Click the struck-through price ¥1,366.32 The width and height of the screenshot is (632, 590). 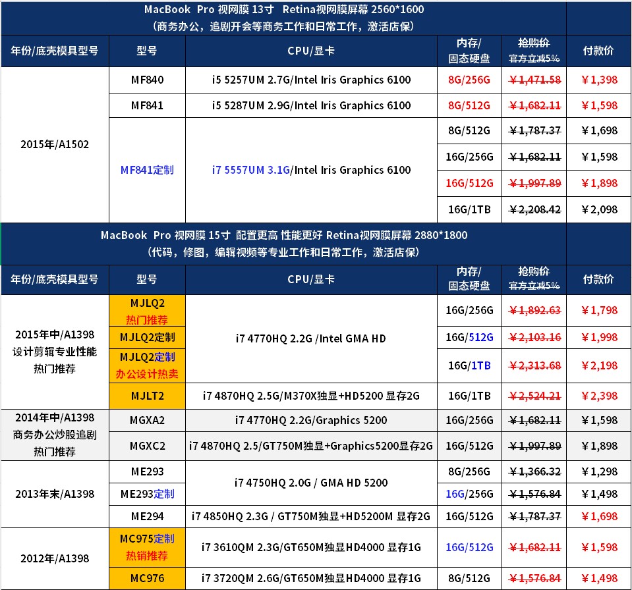coord(534,471)
